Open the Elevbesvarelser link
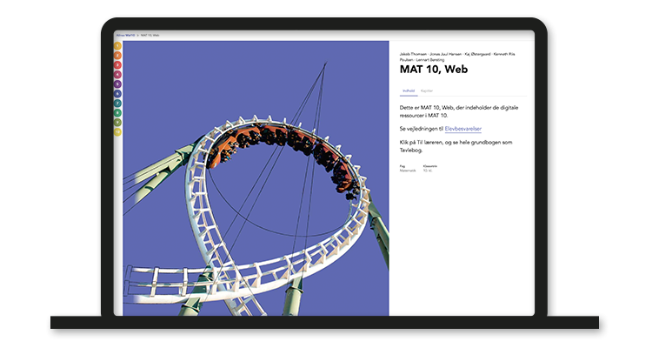Viewport: 652px width, 348px height. point(462,128)
